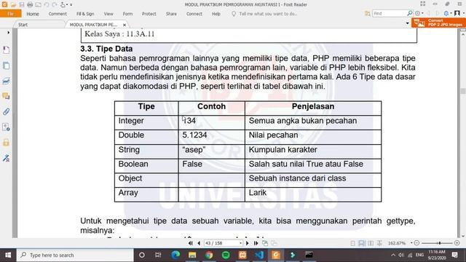This screenshot has width=466, height=262.
Task: Click the Save icon in quick toolbar
Action: 22,4
